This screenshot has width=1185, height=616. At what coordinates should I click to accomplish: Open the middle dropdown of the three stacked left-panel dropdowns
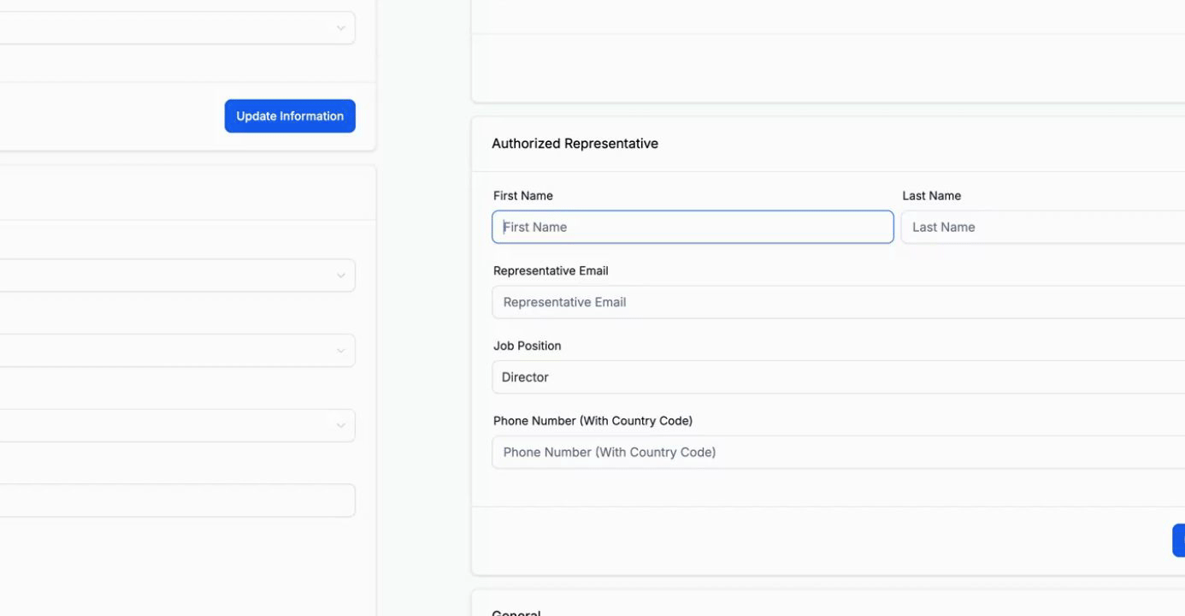(x=171, y=351)
